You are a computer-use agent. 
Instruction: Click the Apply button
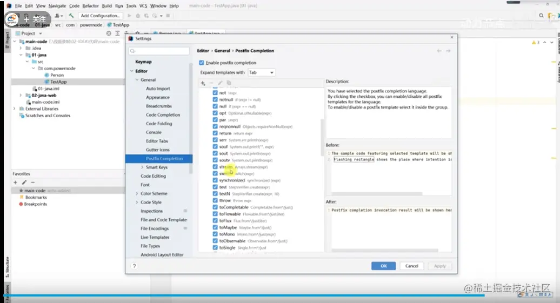(x=439, y=266)
